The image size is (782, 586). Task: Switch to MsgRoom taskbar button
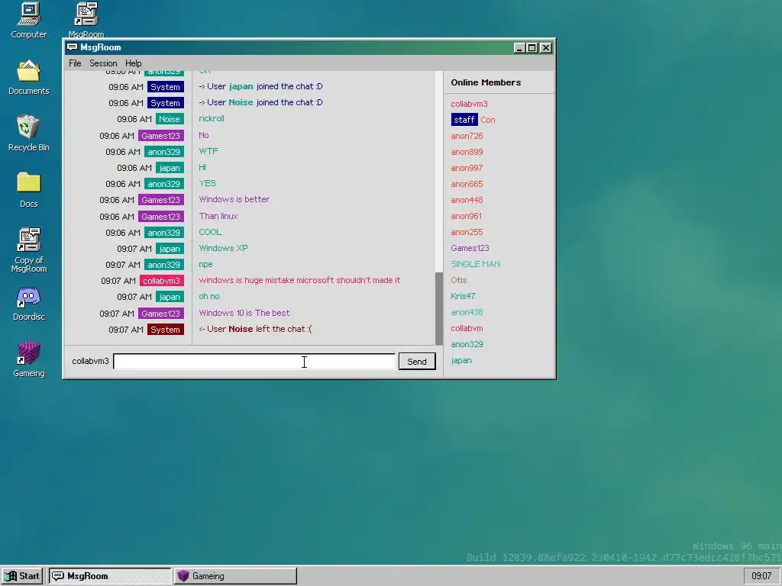[x=110, y=576]
